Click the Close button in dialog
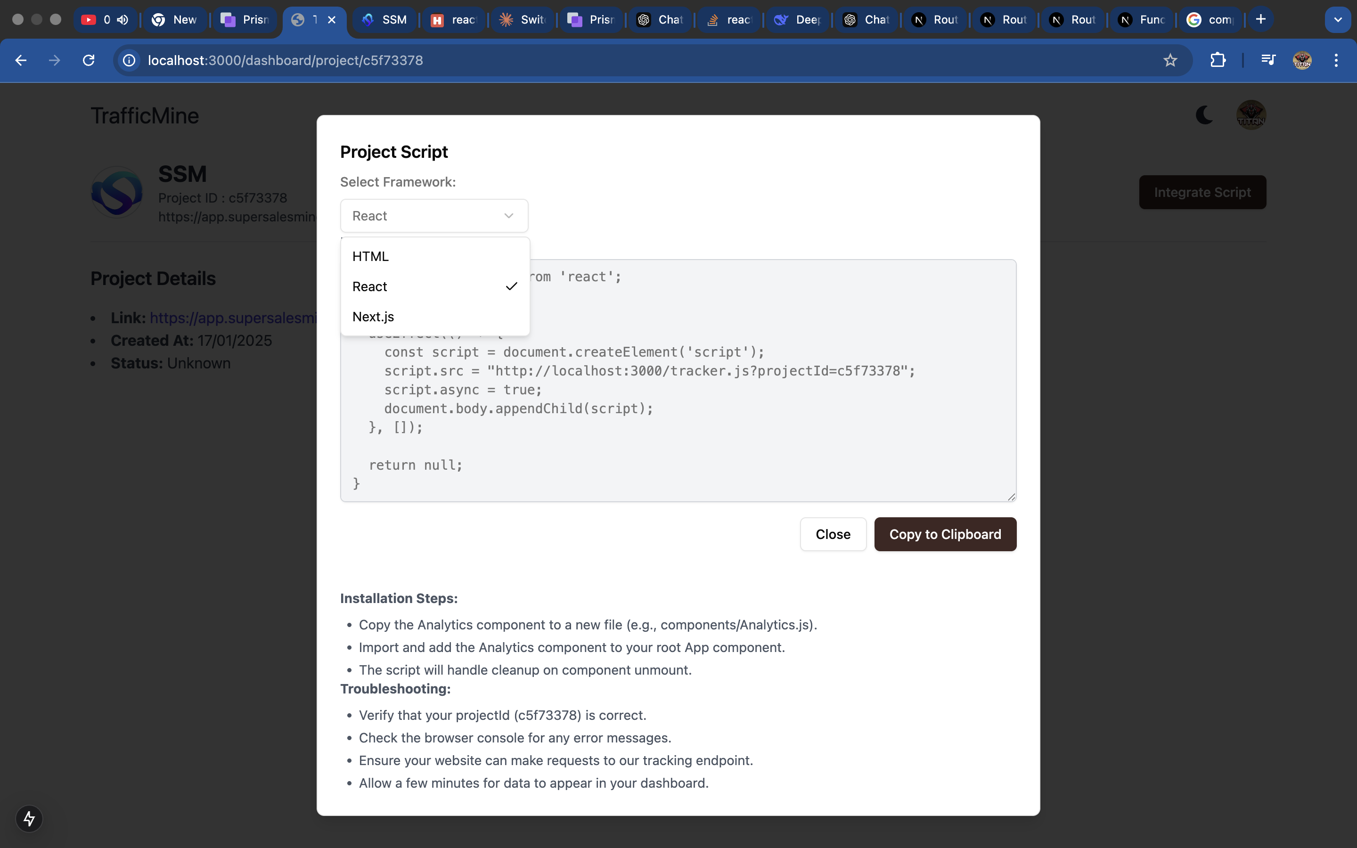 833,535
